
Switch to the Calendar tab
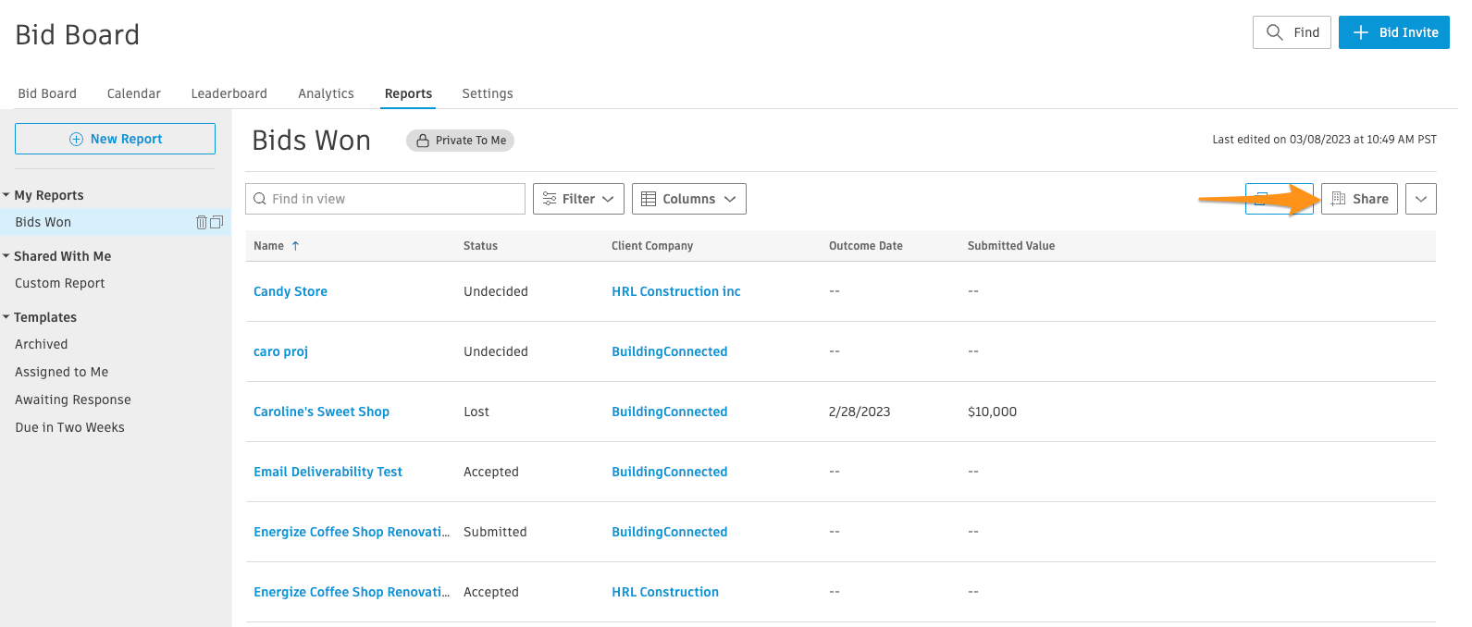[134, 93]
